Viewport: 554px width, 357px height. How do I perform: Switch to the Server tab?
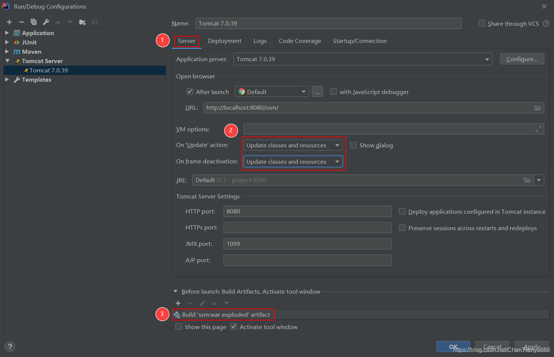tap(187, 41)
